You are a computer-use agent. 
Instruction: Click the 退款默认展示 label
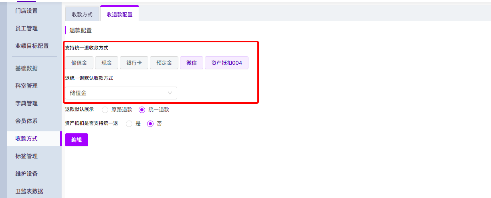[79, 109]
